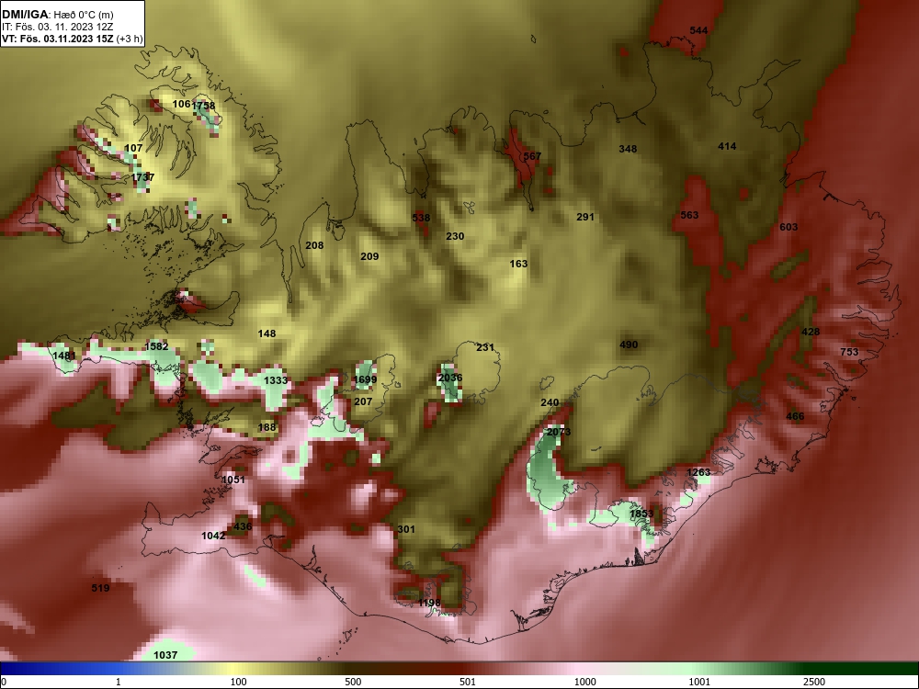Viewport: 919px width, 689px height.
Task: Click the color scale label 501
Action: point(468,682)
